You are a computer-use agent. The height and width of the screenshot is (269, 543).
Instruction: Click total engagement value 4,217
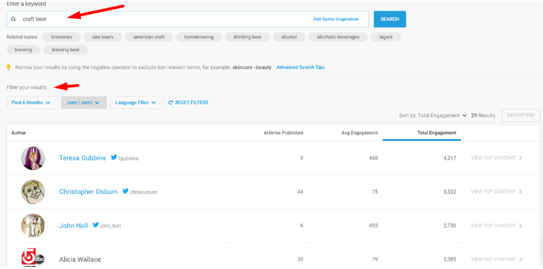click(x=449, y=158)
